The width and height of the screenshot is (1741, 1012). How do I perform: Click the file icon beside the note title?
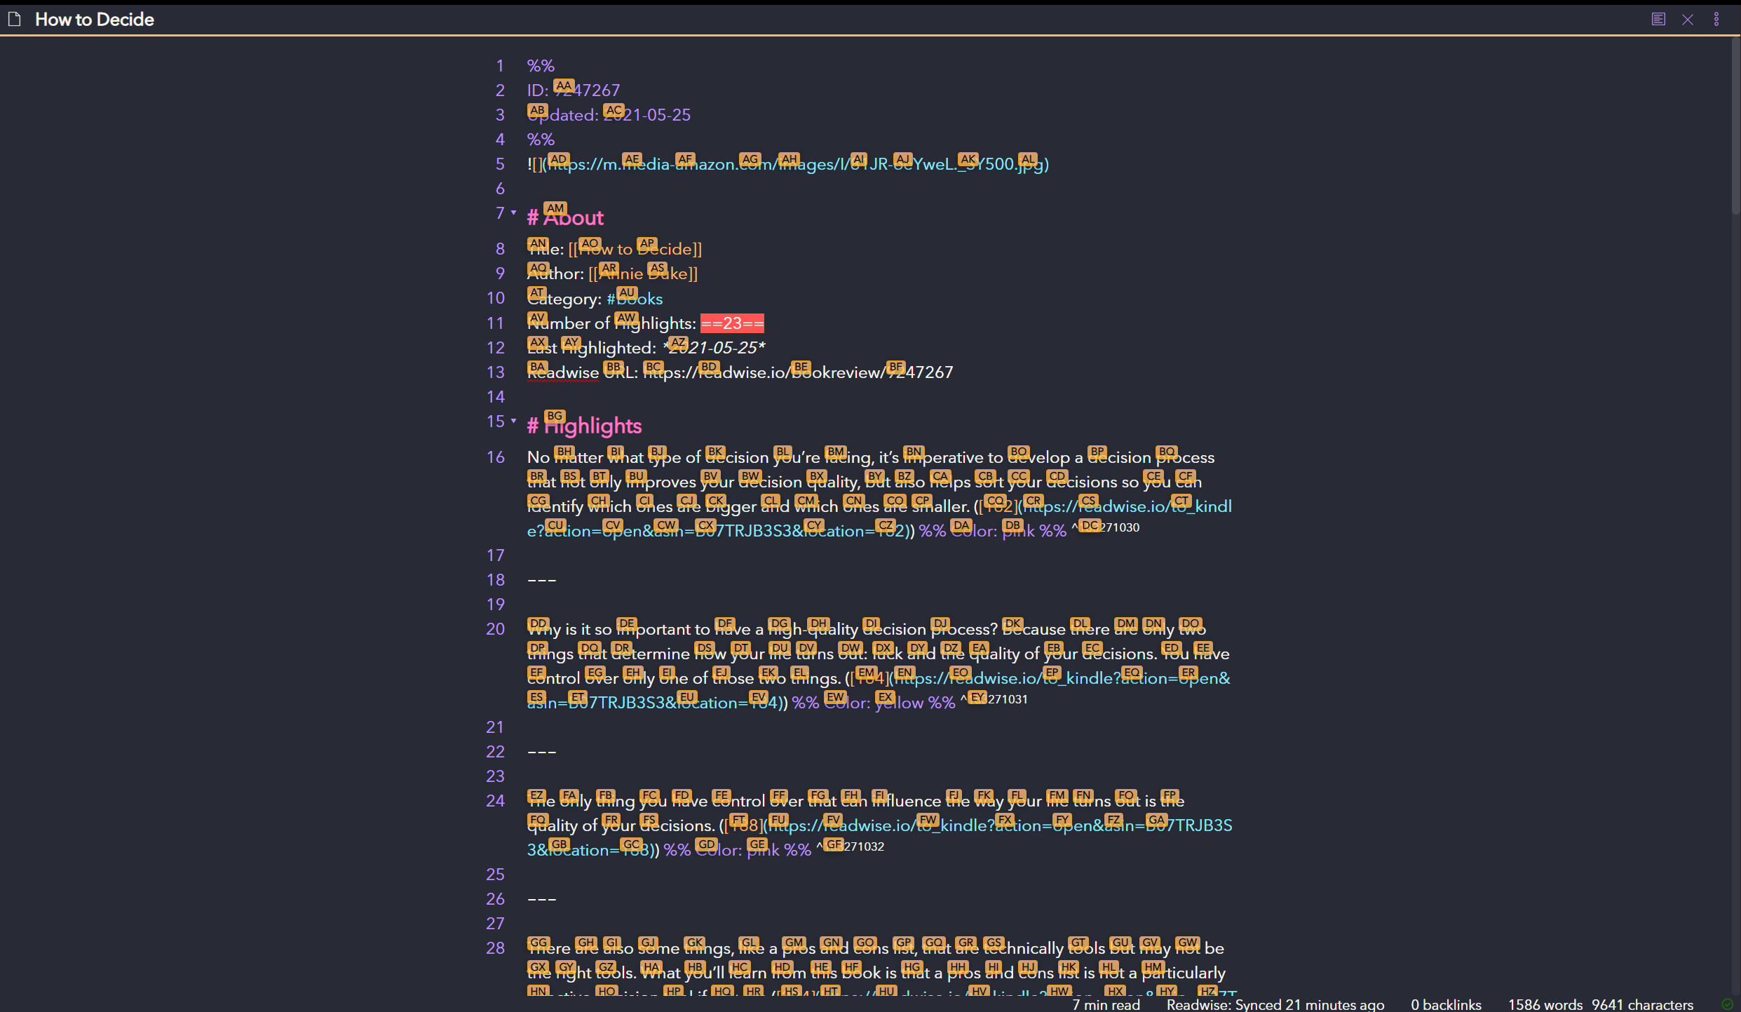[14, 19]
